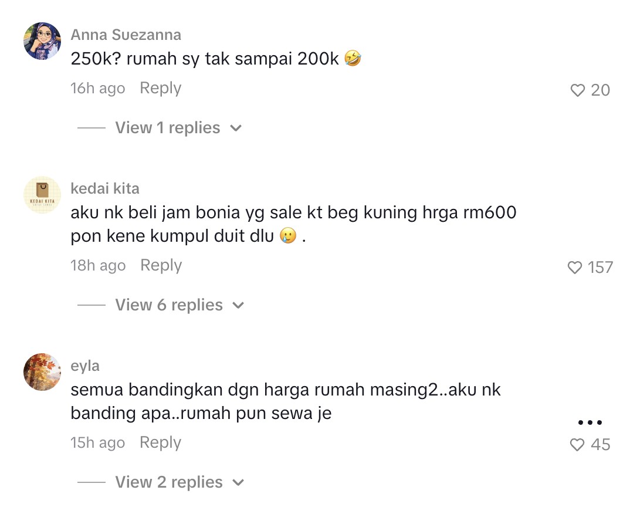
Task: Click the chevron beside View 2 replies
Action: pos(238,482)
